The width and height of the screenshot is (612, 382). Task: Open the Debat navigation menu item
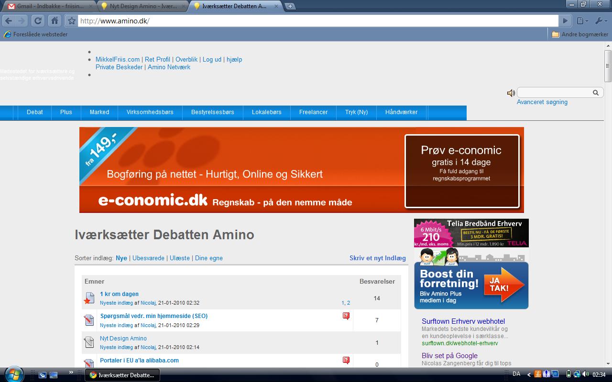[x=35, y=112]
